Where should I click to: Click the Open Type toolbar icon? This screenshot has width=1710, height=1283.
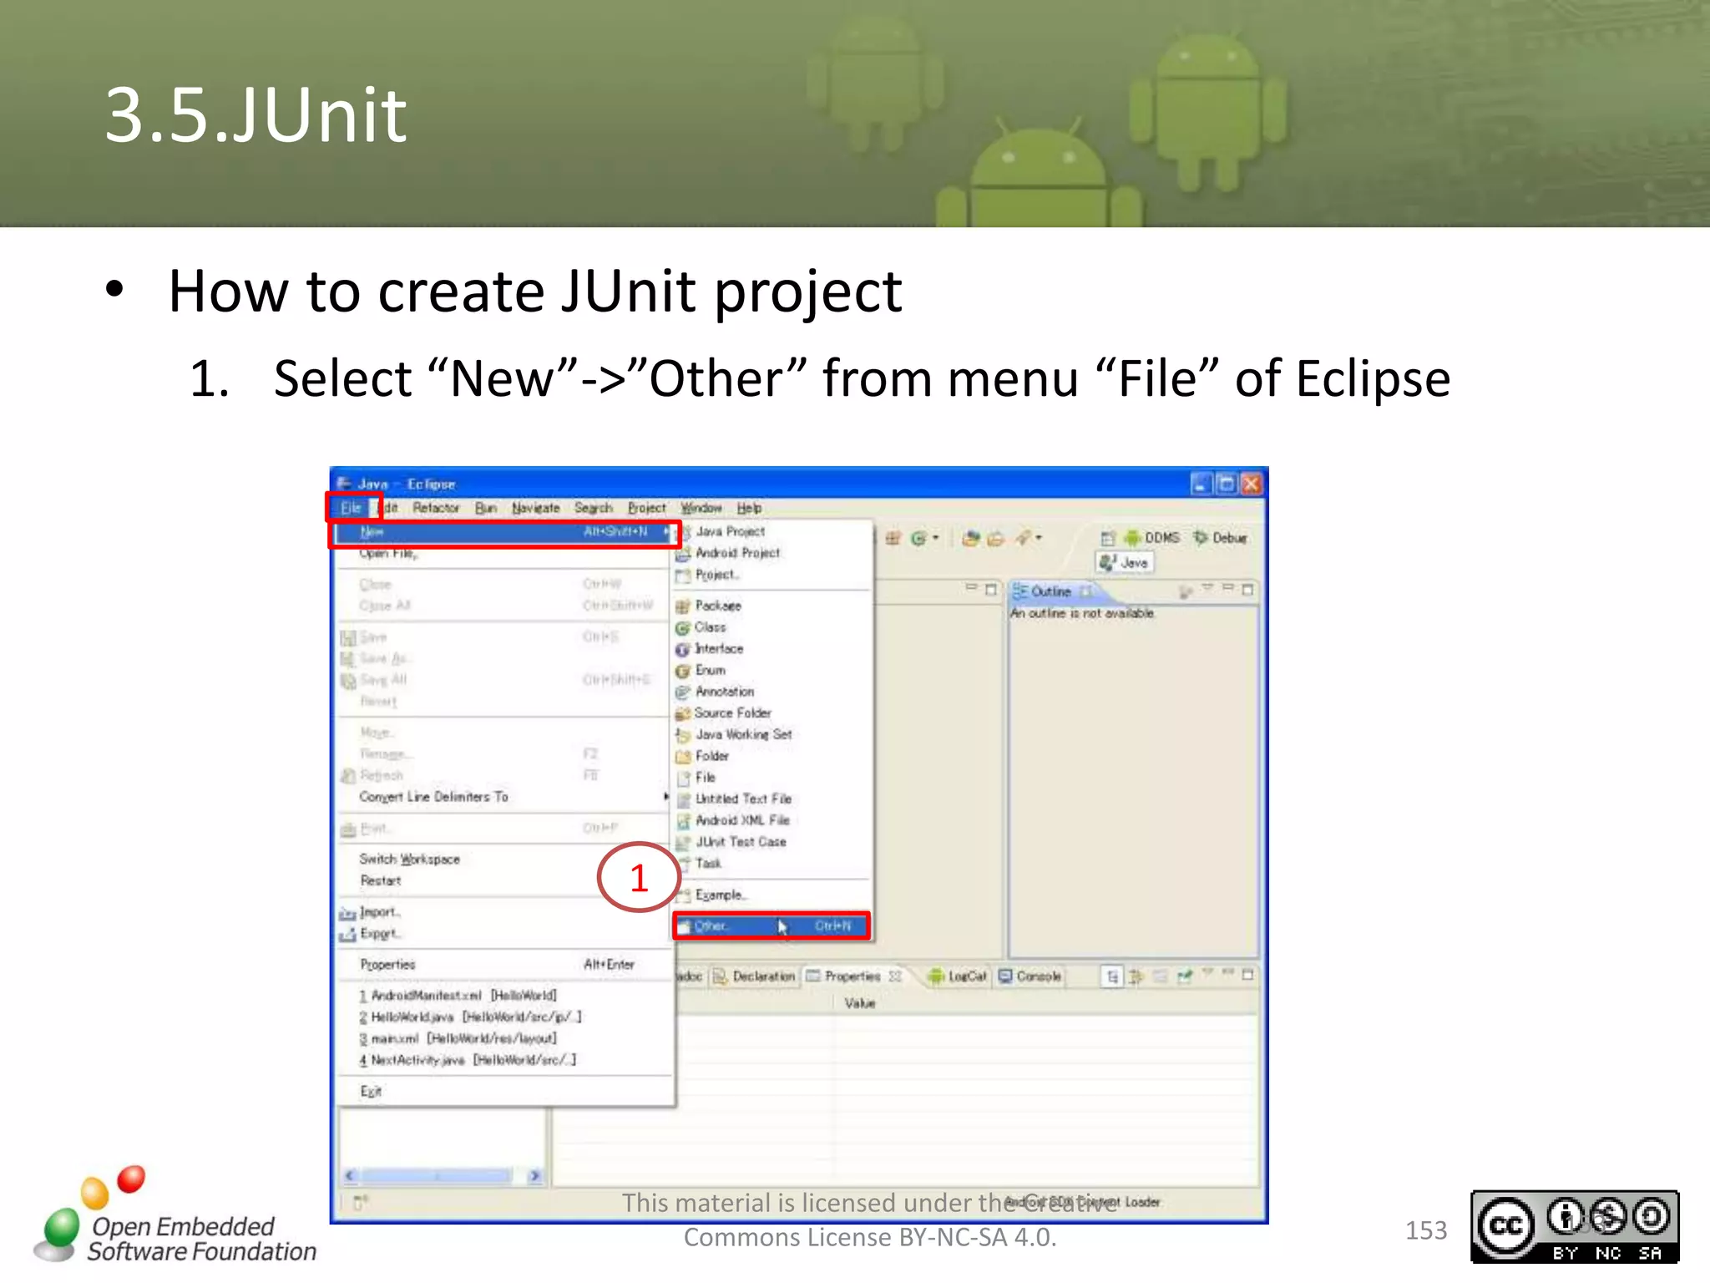pyautogui.click(x=970, y=538)
